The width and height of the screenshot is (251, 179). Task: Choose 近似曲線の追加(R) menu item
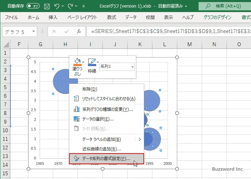click(107, 149)
